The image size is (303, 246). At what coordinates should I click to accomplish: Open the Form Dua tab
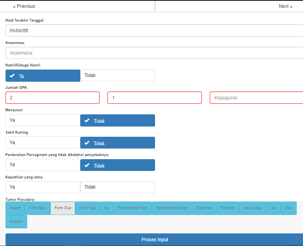[63, 208]
